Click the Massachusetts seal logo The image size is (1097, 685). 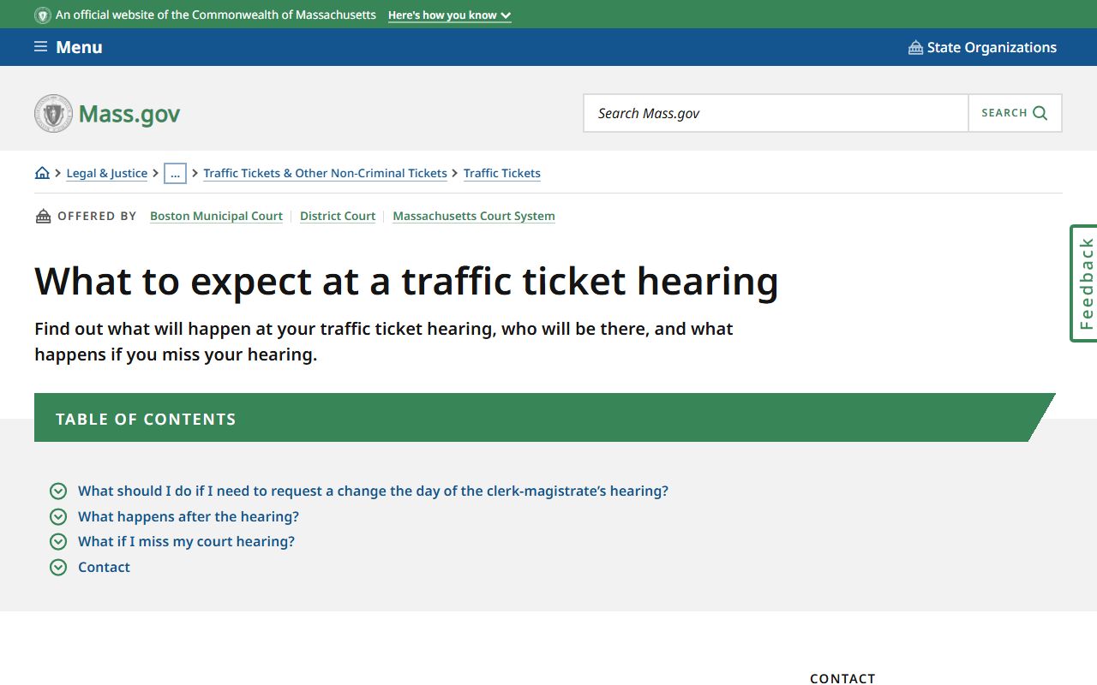pyautogui.click(x=53, y=113)
